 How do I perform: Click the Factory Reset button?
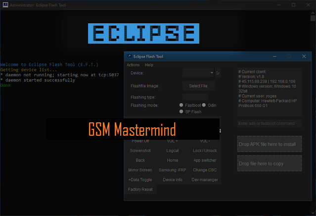coord(140,189)
